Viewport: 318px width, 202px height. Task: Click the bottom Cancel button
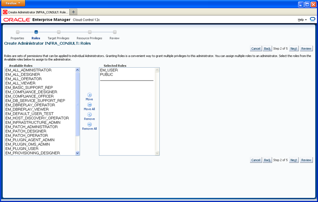coord(256,160)
